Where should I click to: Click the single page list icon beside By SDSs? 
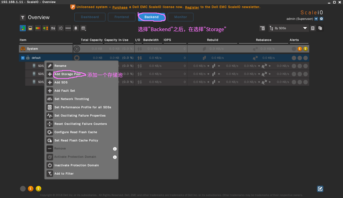coord(313,28)
